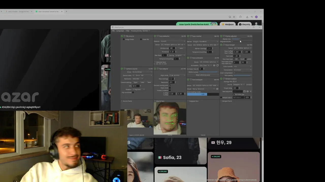The width and height of the screenshot is (325, 182).
Task: Select the Video file radio option
Action: 141,39
